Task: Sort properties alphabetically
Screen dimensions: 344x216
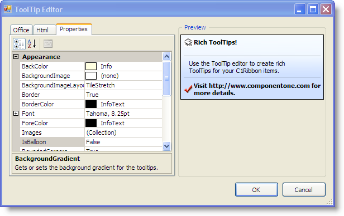Action: pyautogui.click(x=32, y=44)
